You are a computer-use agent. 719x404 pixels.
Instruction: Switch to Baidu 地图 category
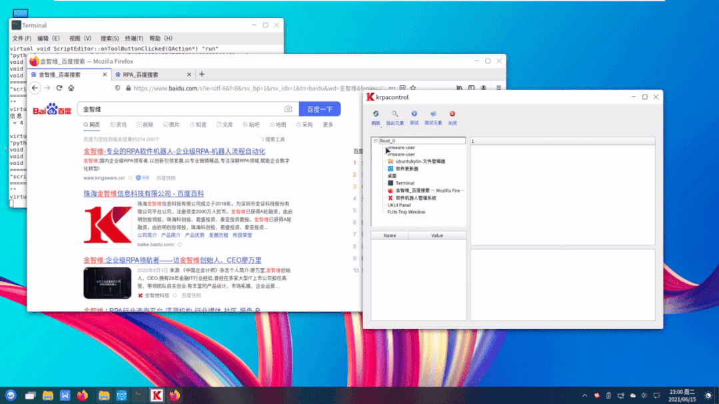click(x=278, y=124)
